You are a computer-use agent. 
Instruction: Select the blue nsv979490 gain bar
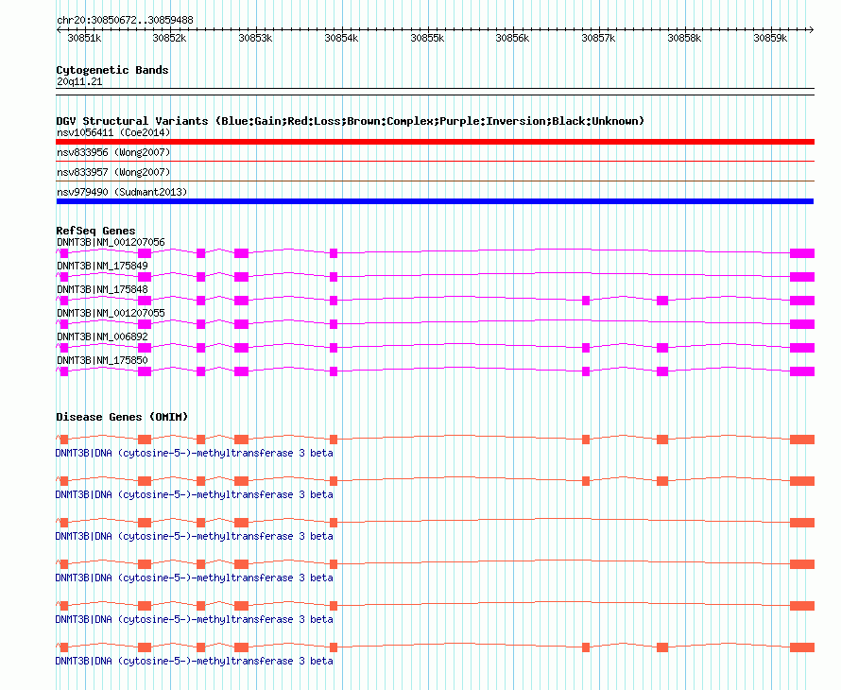point(435,201)
